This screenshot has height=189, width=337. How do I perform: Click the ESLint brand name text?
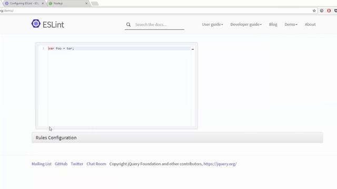(53, 25)
